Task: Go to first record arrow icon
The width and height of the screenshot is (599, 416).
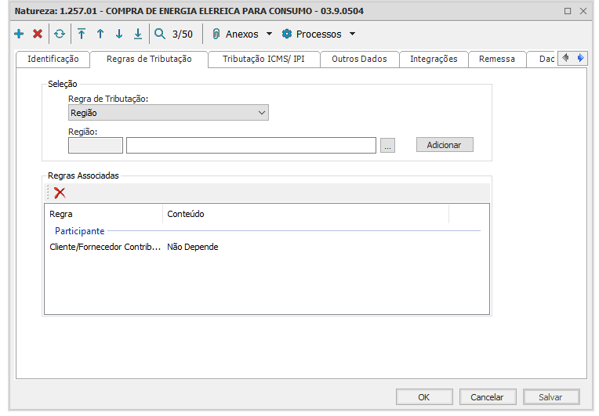Action: 82,34
